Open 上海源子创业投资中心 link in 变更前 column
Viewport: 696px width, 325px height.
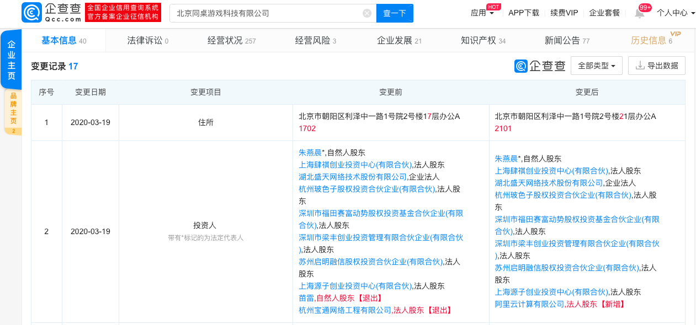pyautogui.click(x=355, y=286)
